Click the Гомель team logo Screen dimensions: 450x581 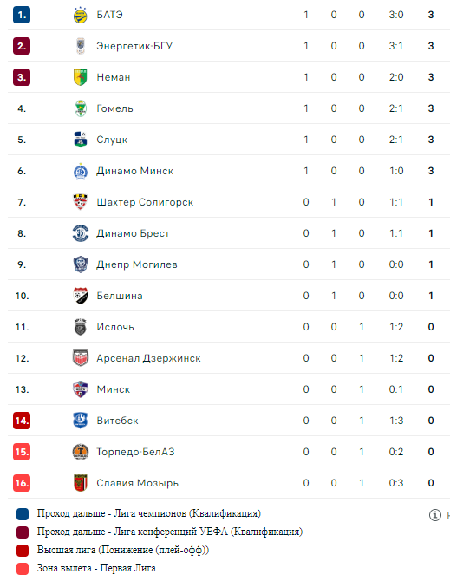[81, 108]
